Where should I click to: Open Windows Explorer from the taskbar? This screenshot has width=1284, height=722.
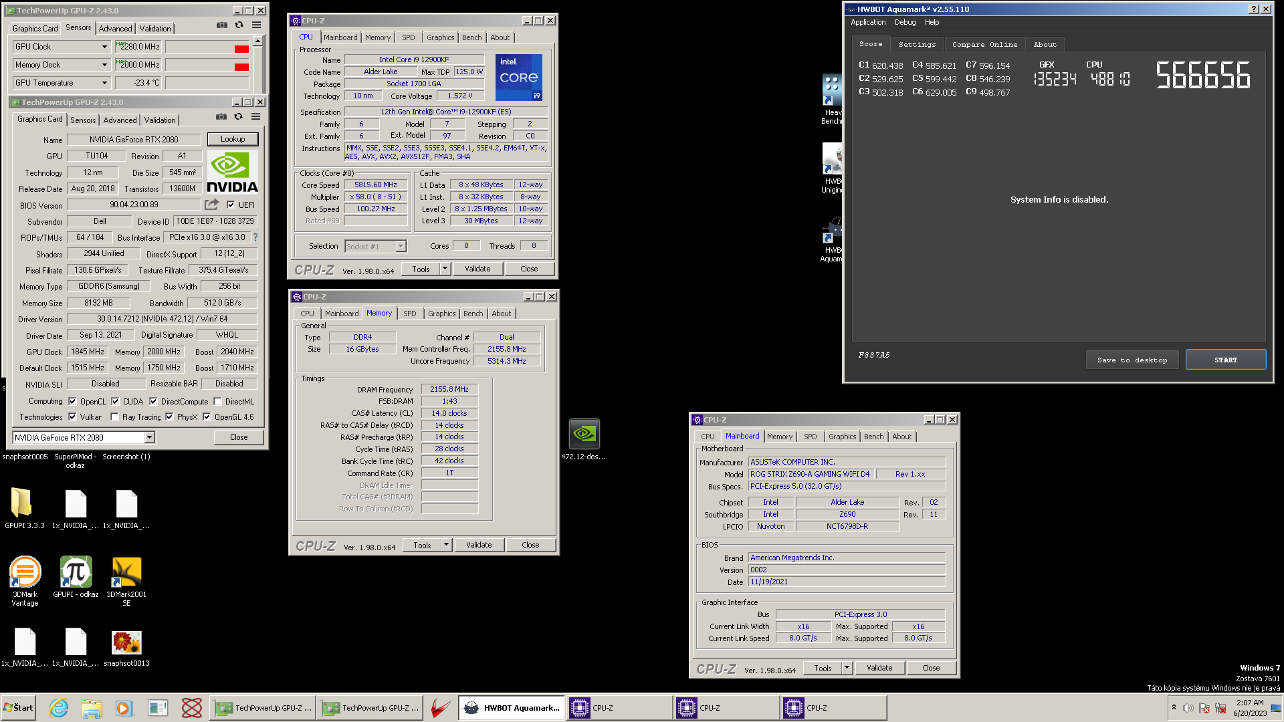coord(92,708)
